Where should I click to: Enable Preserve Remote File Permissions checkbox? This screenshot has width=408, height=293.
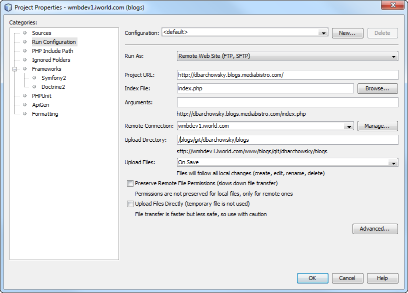click(x=130, y=184)
